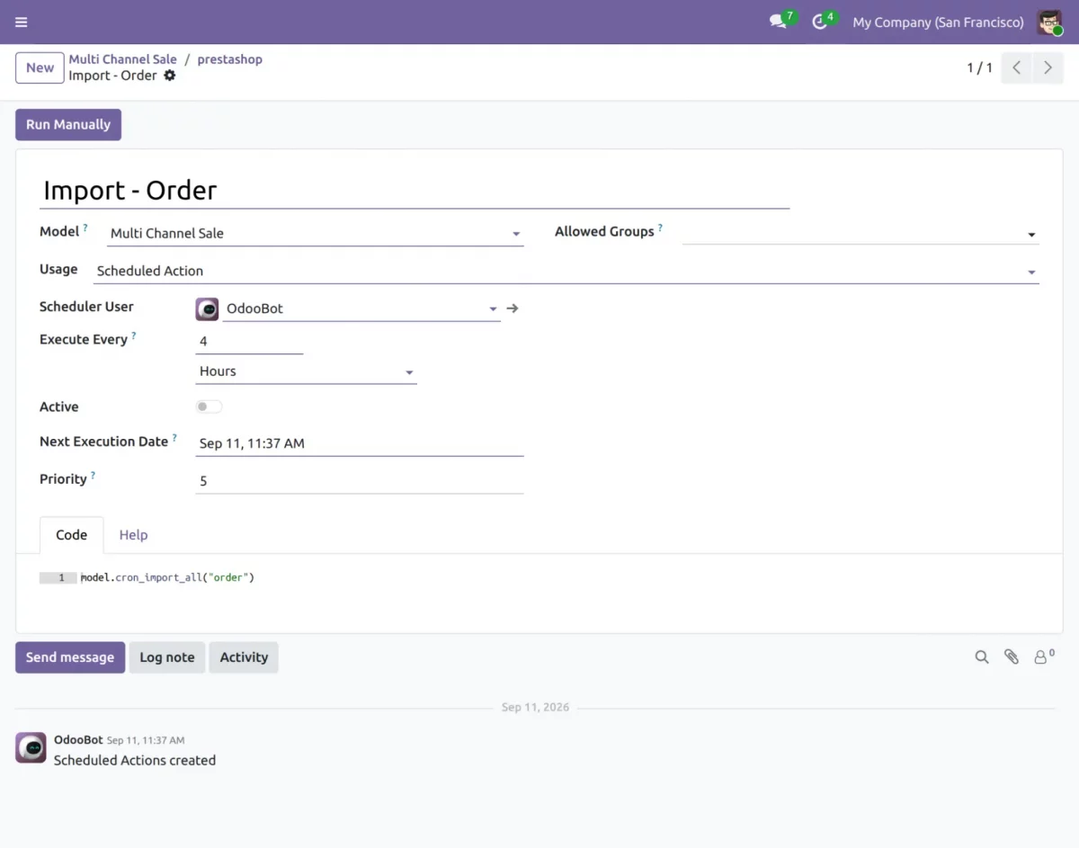Open prestashop breadcrumb link
The width and height of the screenshot is (1079, 848).
click(x=230, y=59)
